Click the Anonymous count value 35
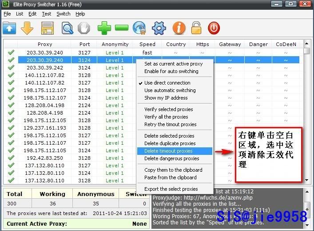 point(96,204)
